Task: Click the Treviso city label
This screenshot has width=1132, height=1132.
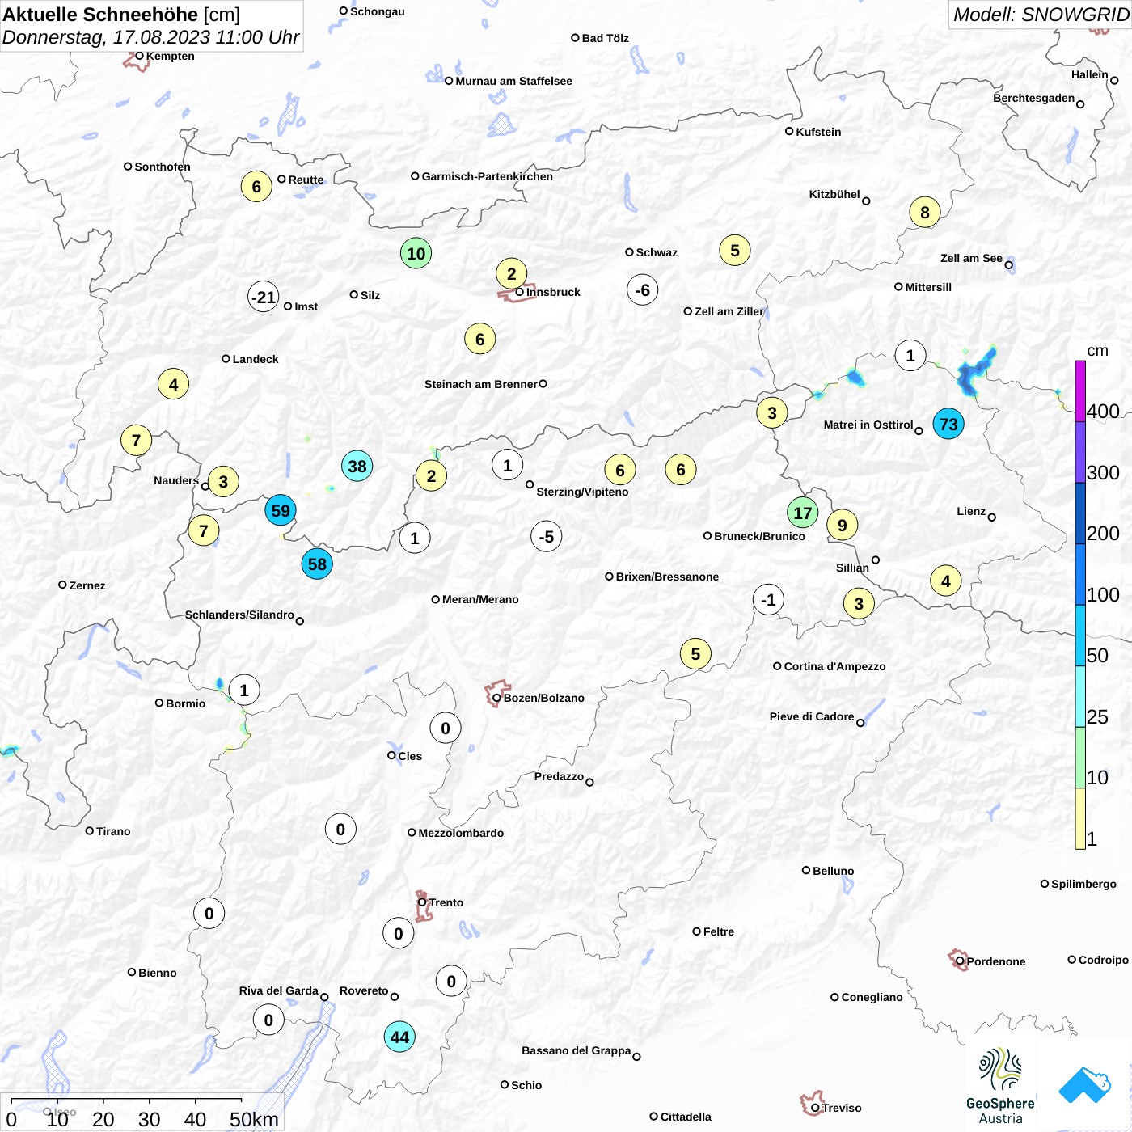Action: pos(842,1108)
